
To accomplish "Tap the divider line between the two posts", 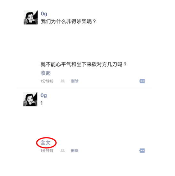I will tap(84, 88).
